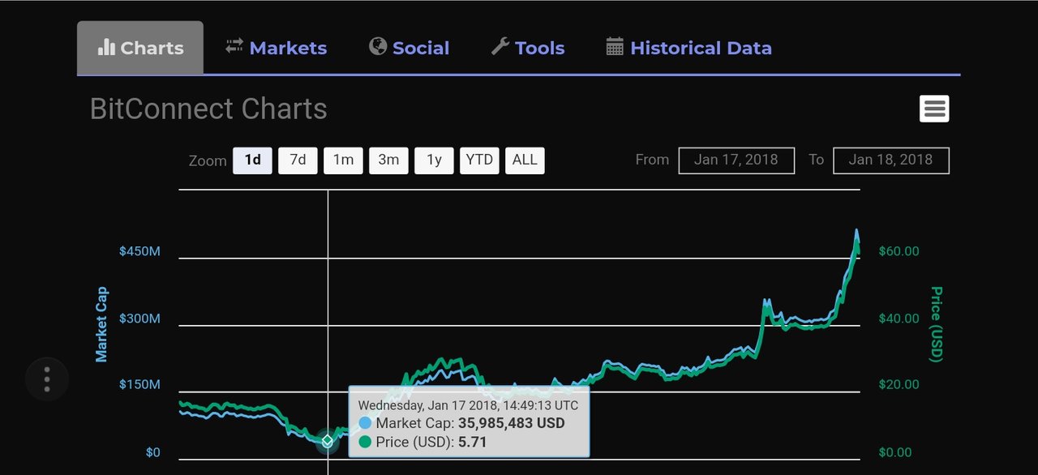This screenshot has width=1038, height=475.
Task: Show ALL chart history
Action: coord(525,160)
